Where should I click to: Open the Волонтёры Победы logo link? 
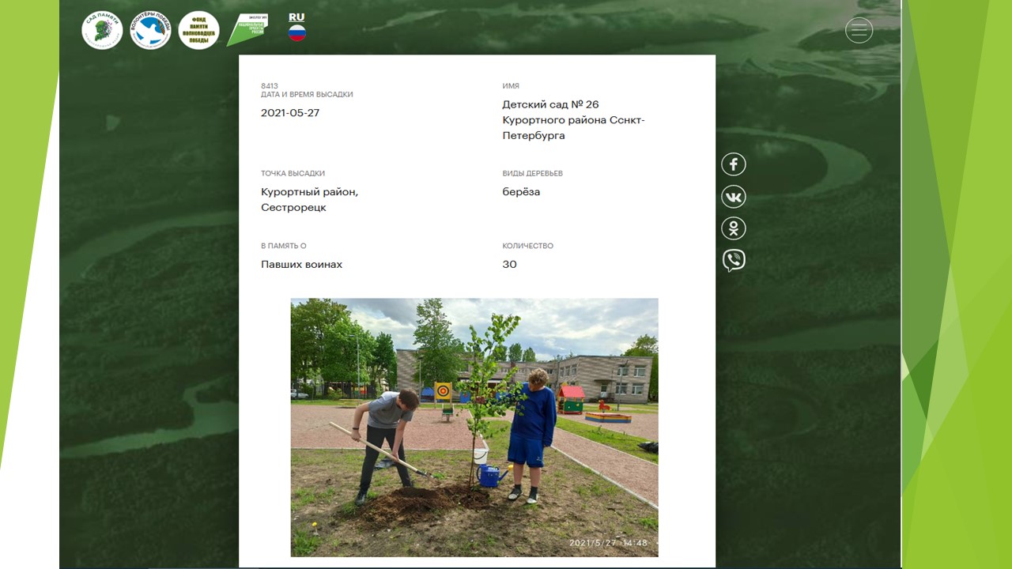point(150,31)
